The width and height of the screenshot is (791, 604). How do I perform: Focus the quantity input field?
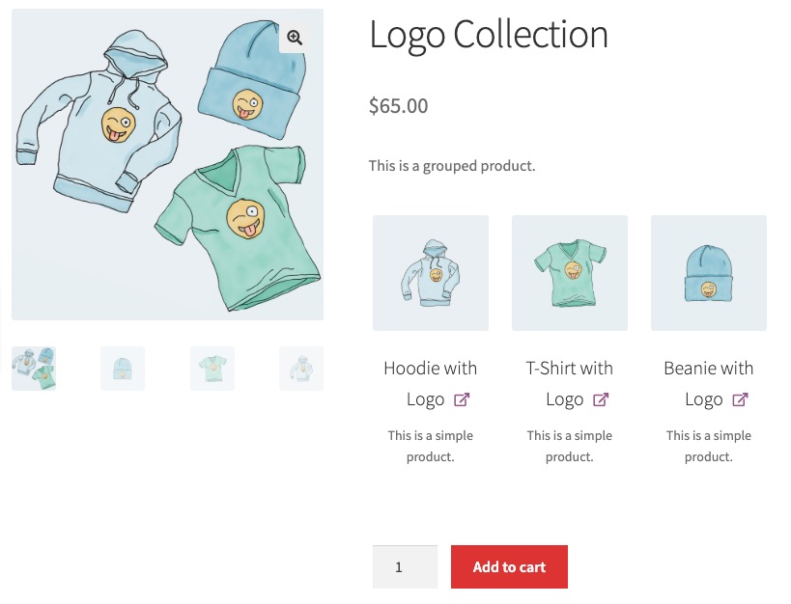tap(405, 566)
